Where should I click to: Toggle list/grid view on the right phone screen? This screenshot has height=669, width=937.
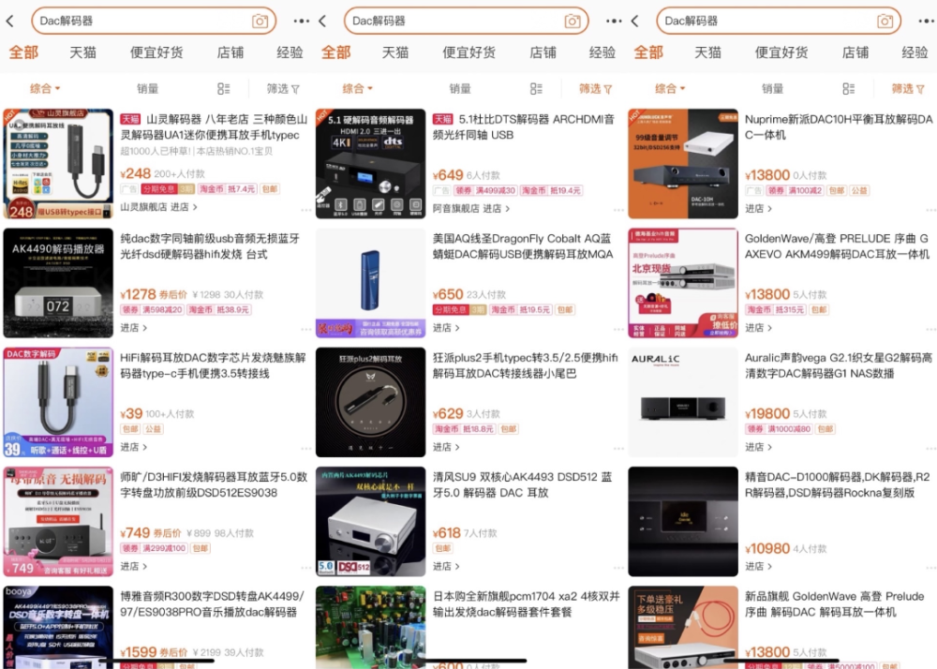point(849,88)
